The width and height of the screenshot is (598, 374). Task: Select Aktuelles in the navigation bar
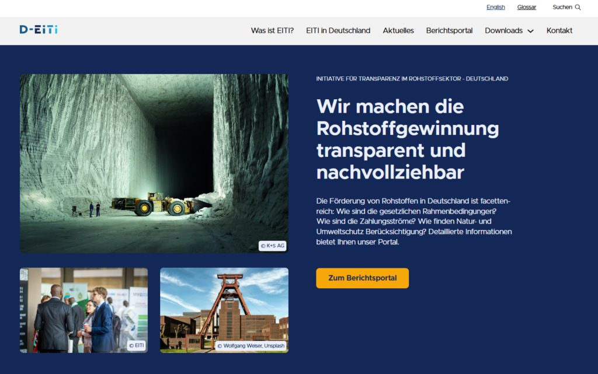click(x=398, y=30)
